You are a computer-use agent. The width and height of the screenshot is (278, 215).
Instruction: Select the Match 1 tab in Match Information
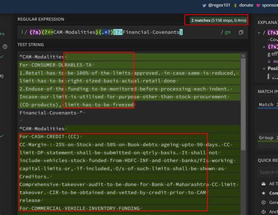click(268, 105)
